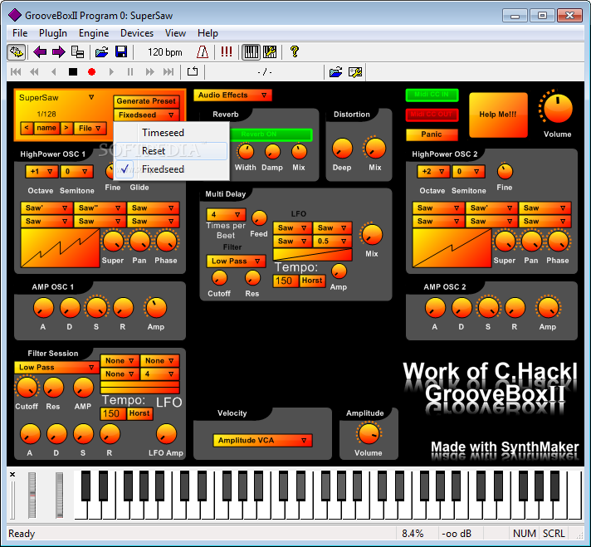Viewport: 591px width, 547px height.
Task: Open the Engine menu
Action: click(94, 33)
